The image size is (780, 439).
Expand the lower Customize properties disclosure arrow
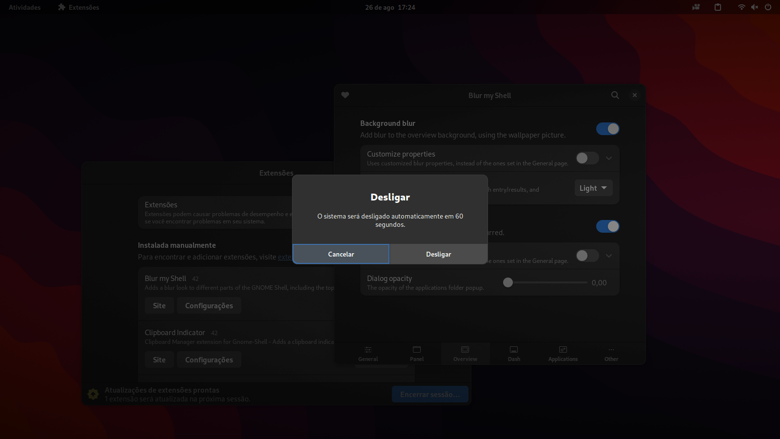608,256
